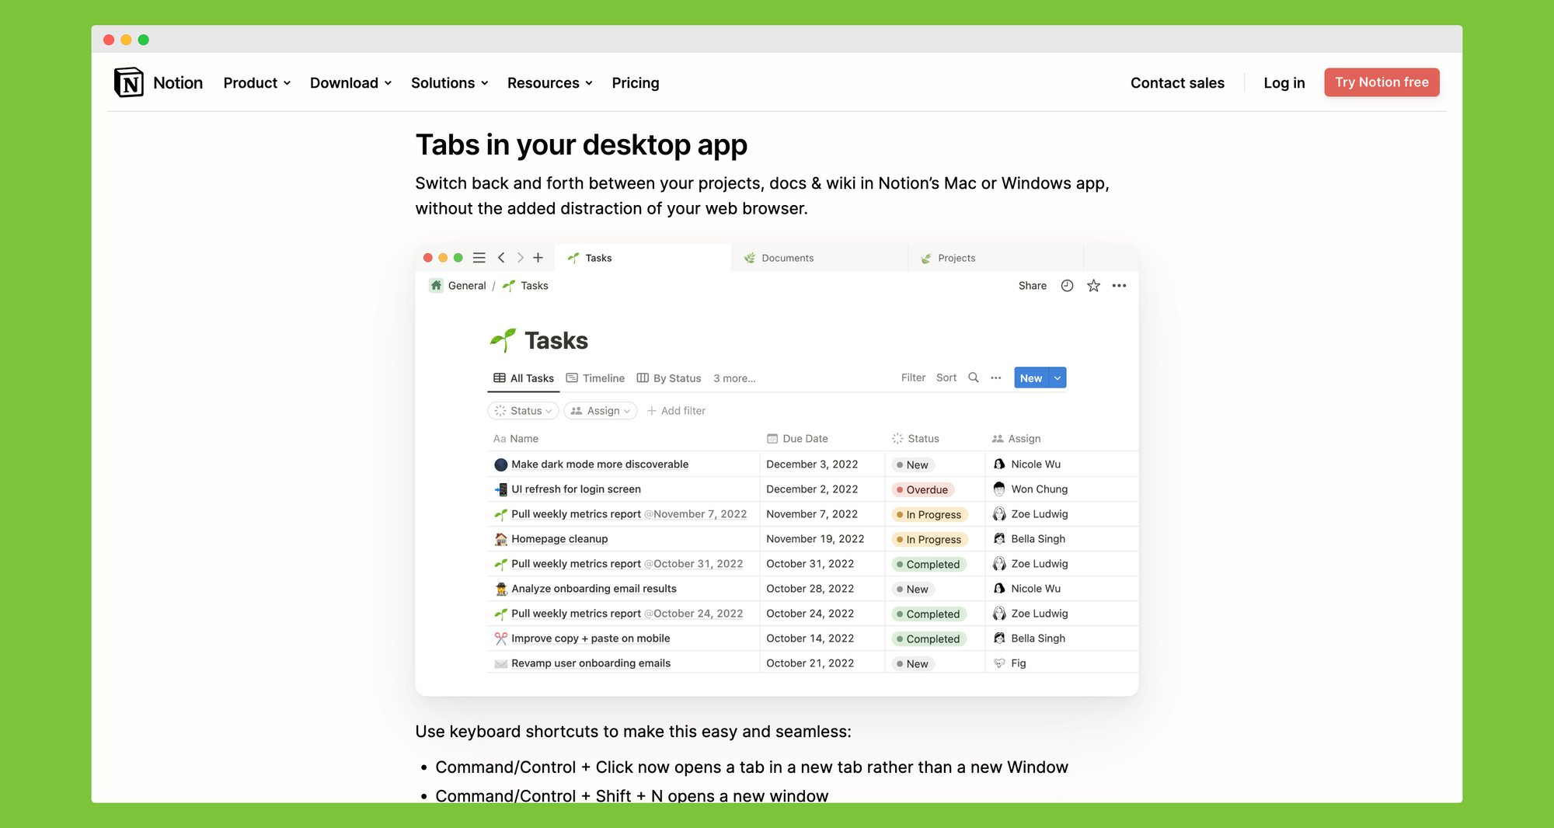Click the Try Notion free button
The image size is (1554, 828).
(1382, 82)
